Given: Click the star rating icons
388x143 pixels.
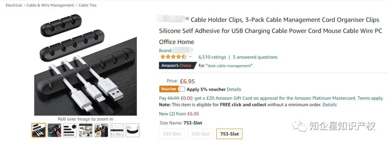Looking at the screenshot, I should 173,57.
